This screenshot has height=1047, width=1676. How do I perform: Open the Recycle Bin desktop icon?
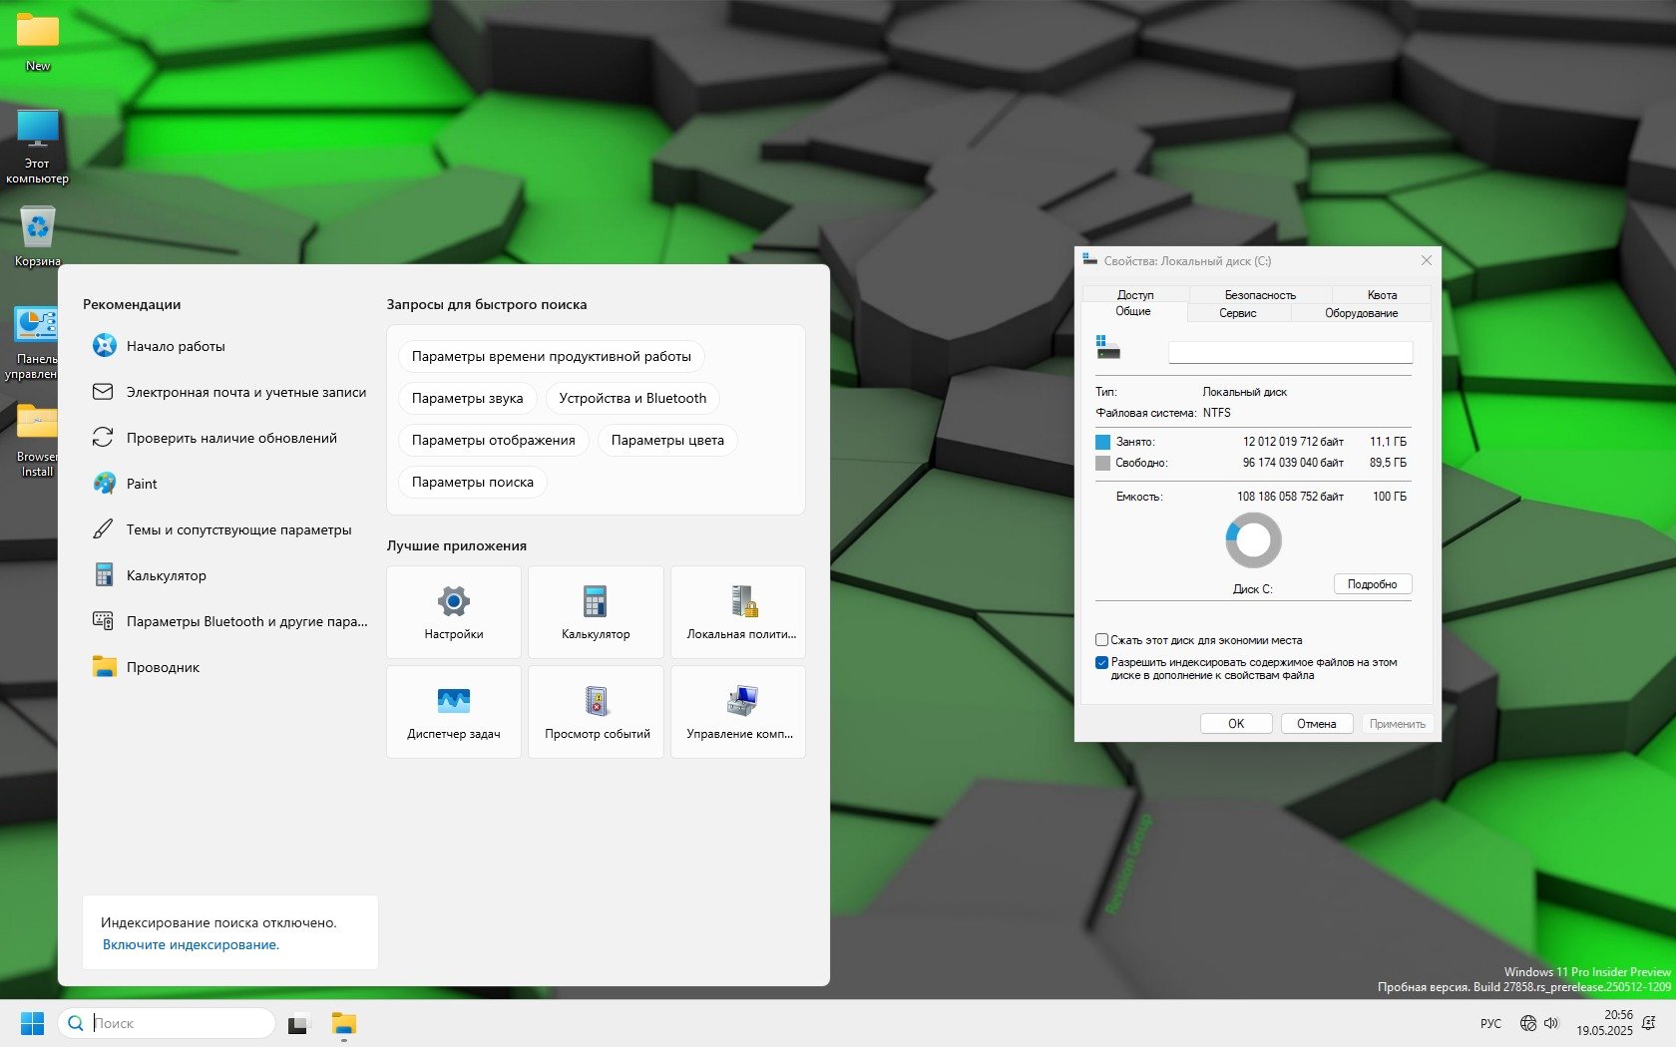point(37,235)
